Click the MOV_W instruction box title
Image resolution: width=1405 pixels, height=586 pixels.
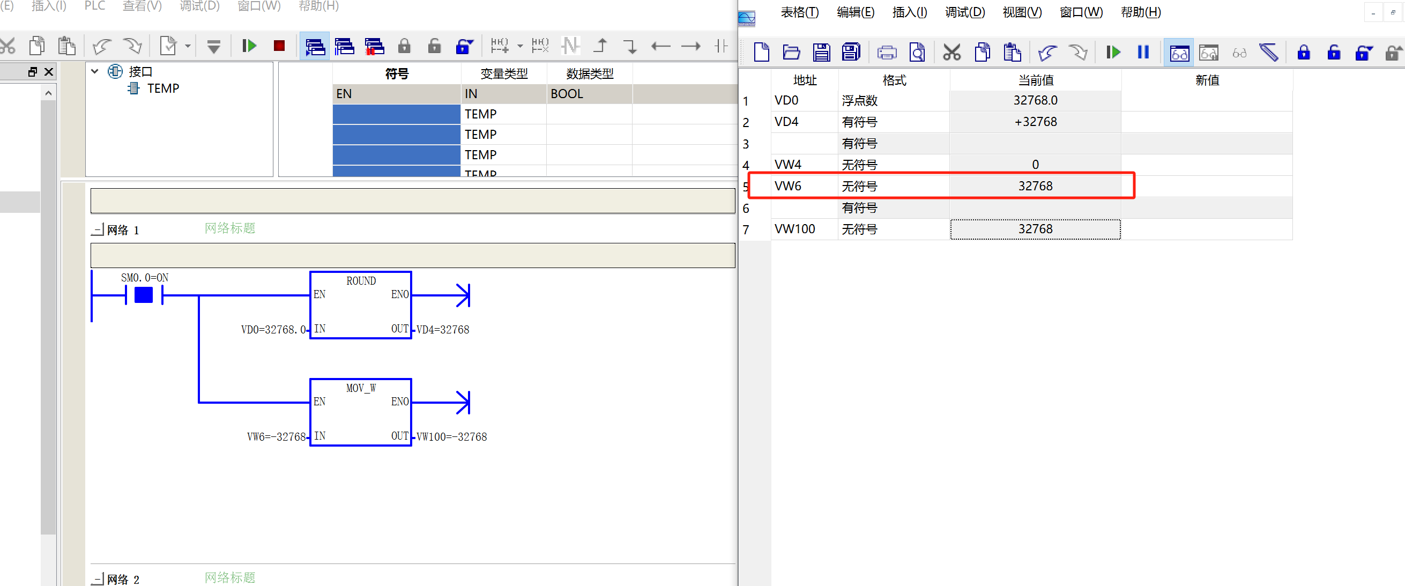tap(361, 388)
